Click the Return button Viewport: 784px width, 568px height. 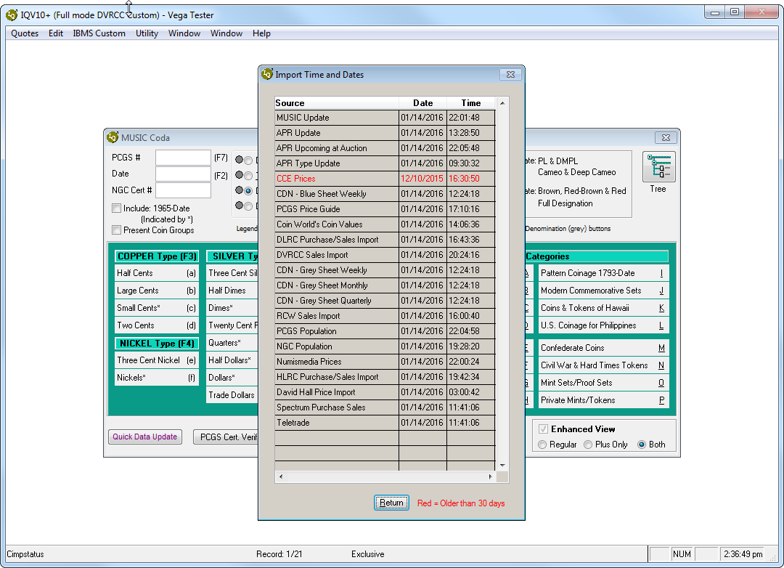[x=391, y=503]
